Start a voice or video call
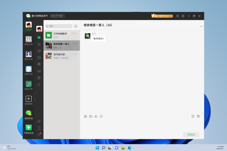This screenshot has width=227, height=151. (x=198, y=116)
